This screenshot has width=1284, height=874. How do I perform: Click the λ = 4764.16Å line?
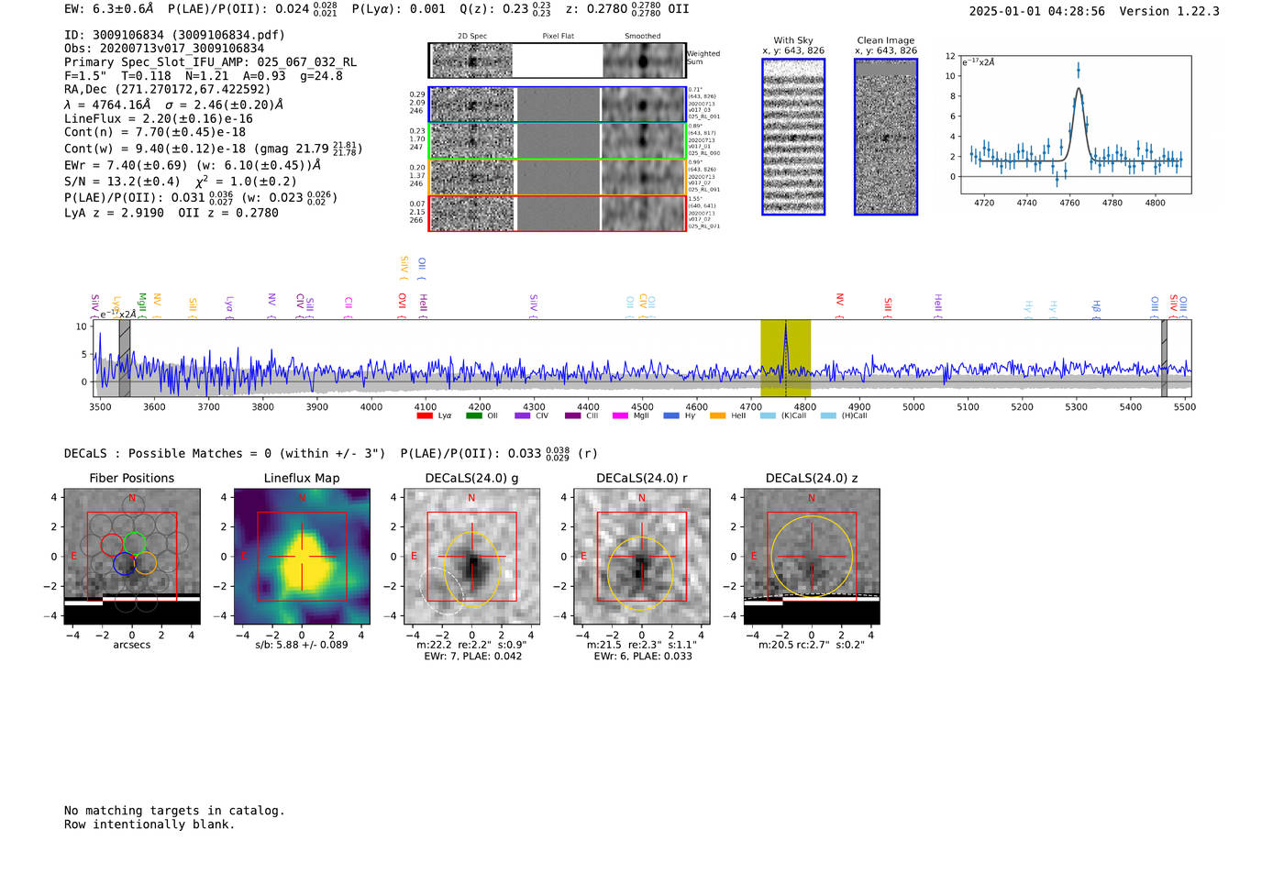coord(174,105)
